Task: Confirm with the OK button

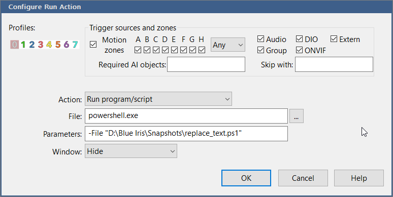Action: [x=246, y=178]
